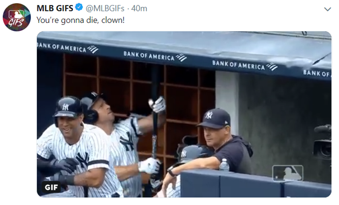Play the GIF of the Yankees dugout
This screenshot has height=205, width=339.
[184, 114]
